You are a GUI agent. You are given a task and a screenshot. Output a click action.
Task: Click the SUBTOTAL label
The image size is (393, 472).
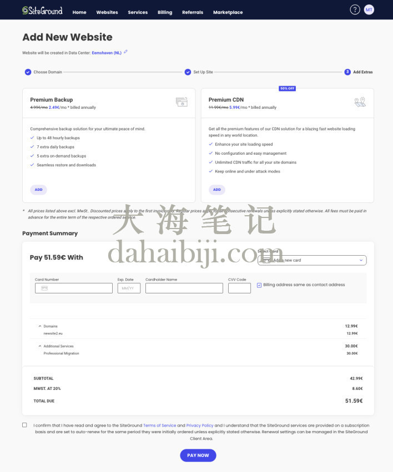[43, 378]
